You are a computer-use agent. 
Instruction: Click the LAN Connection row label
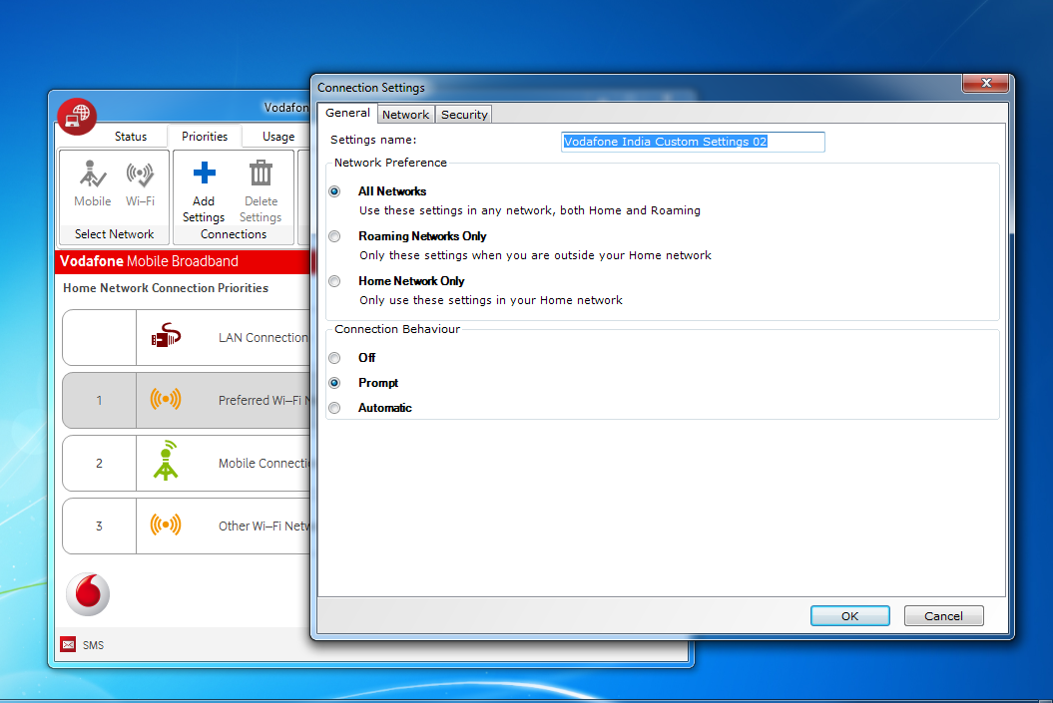(x=263, y=338)
